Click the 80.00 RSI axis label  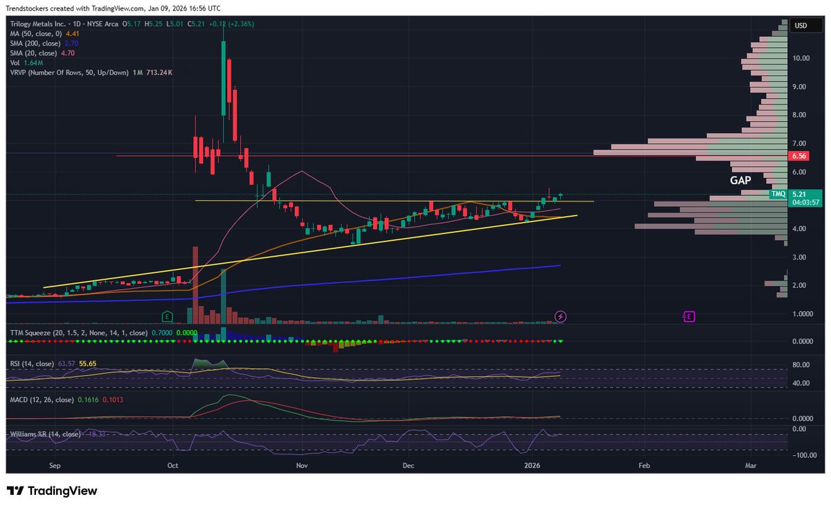(801, 366)
